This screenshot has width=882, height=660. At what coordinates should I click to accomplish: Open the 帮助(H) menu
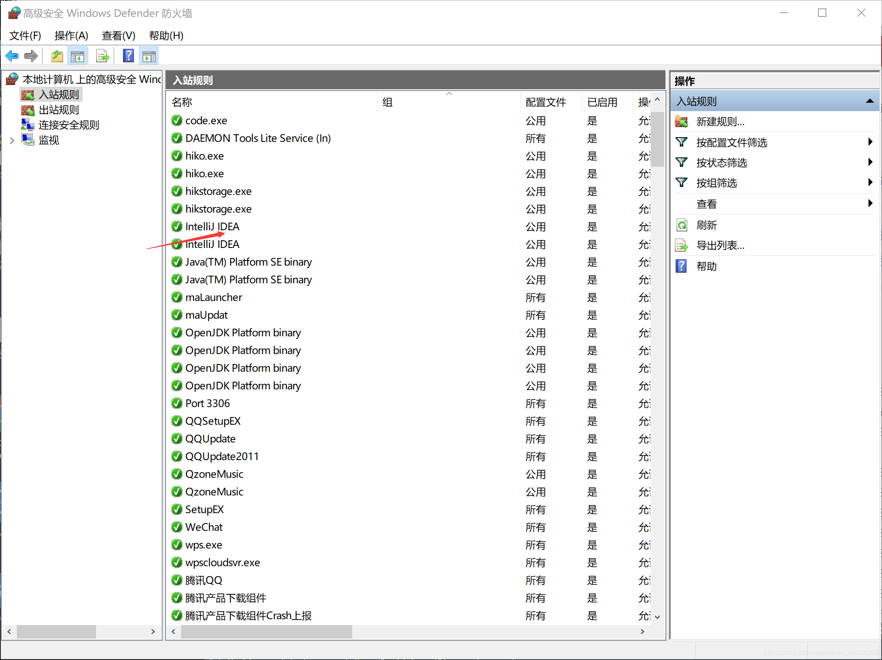coord(166,36)
